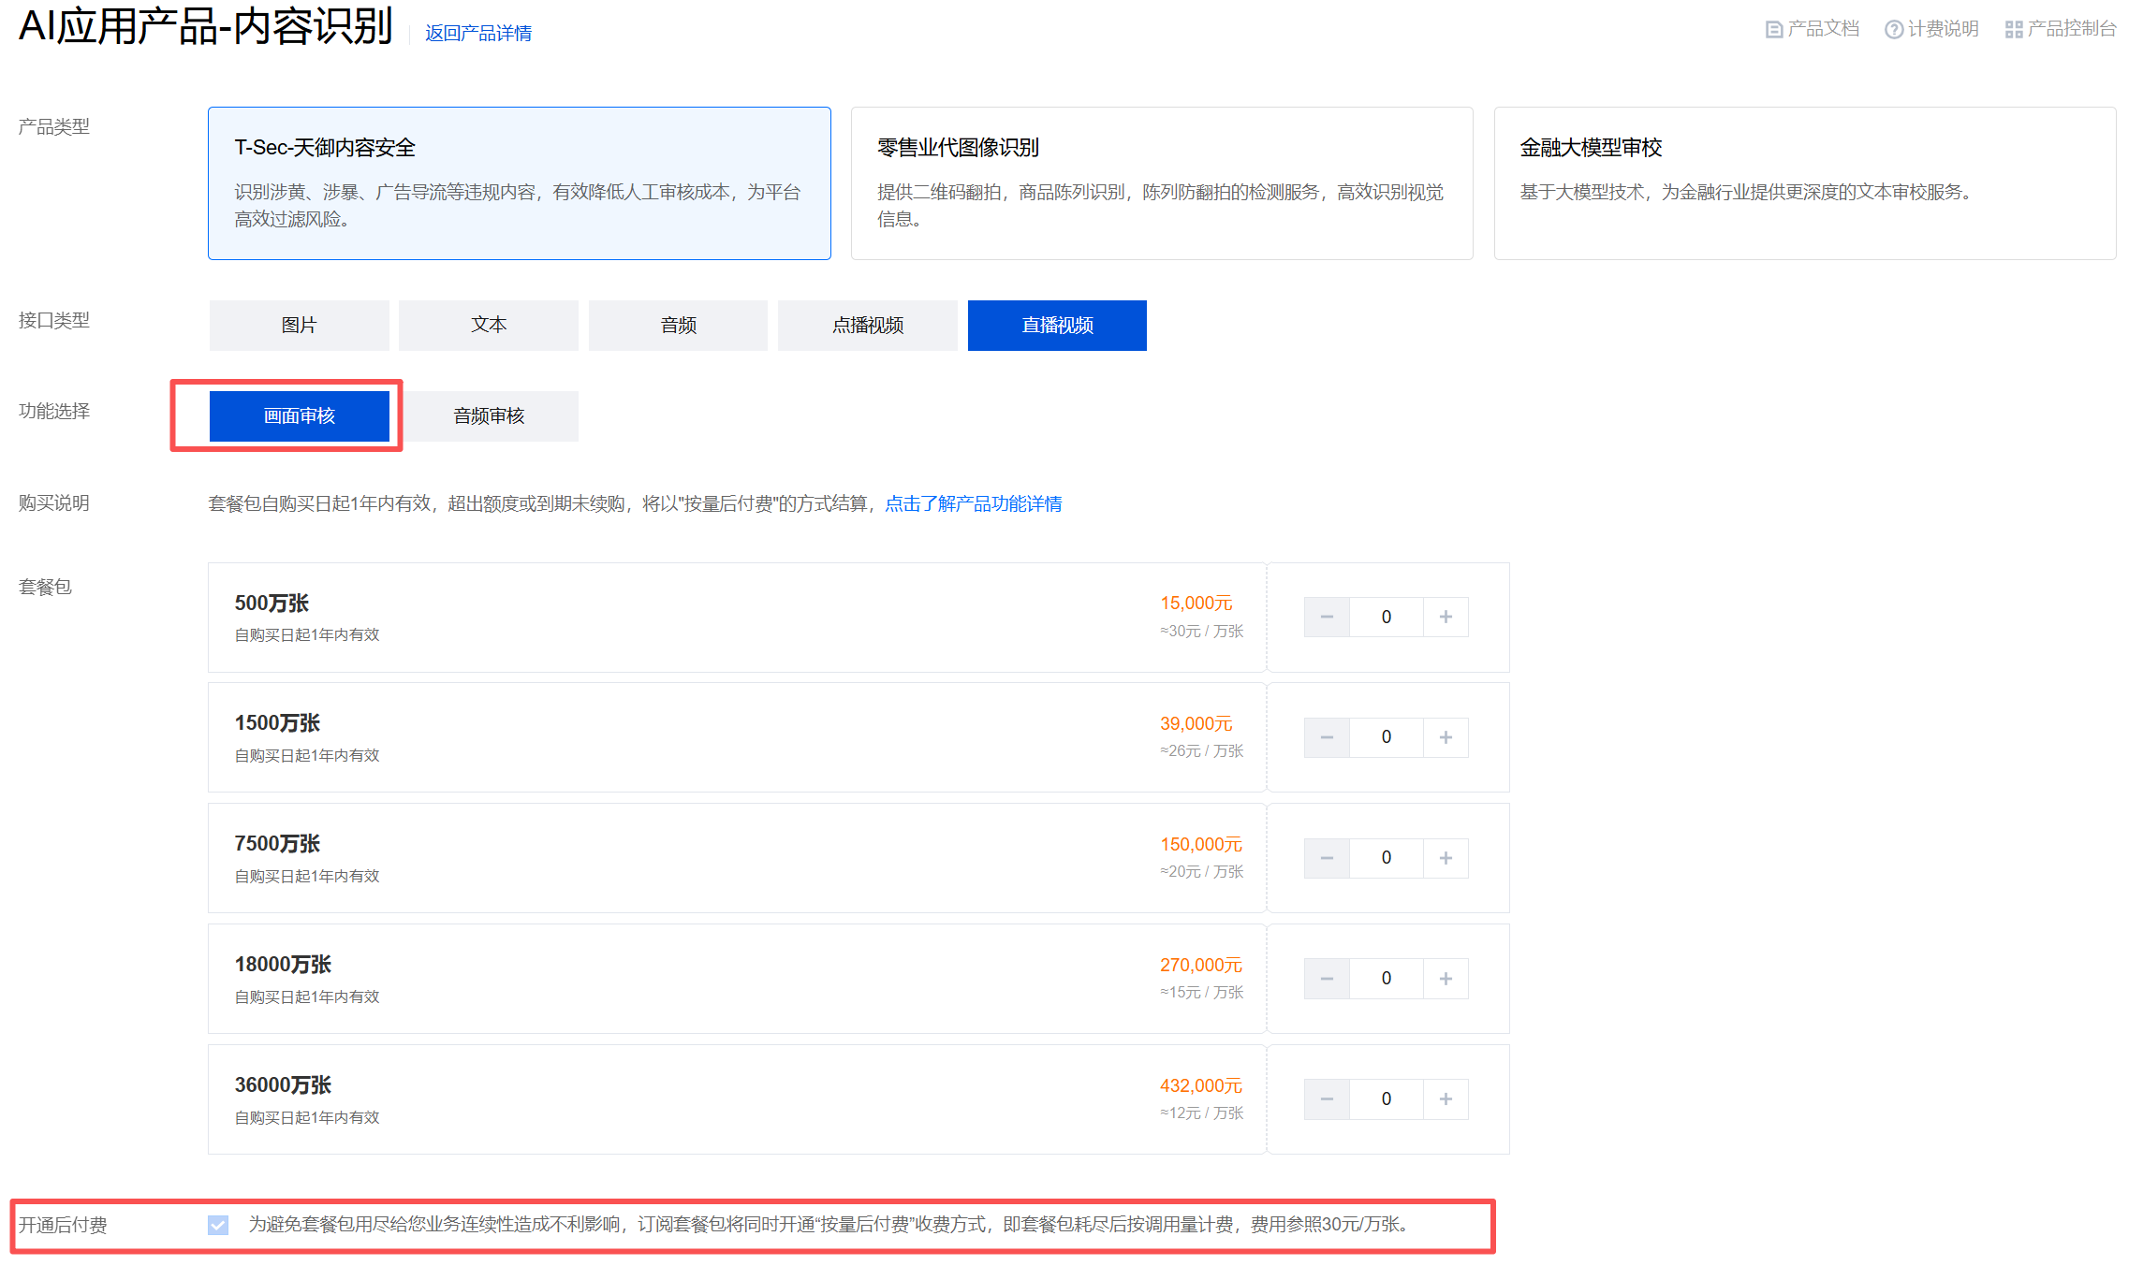This screenshot has width=2143, height=1280.
Task: Switch to 图片 interface type
Action: click(300, 326)
